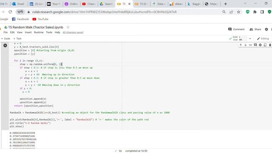Switch to the second TS Dr Colab tab
Image resolution: width=272 pixels, height=153 pixels.
pyautogui.click(x=141, y=4)
